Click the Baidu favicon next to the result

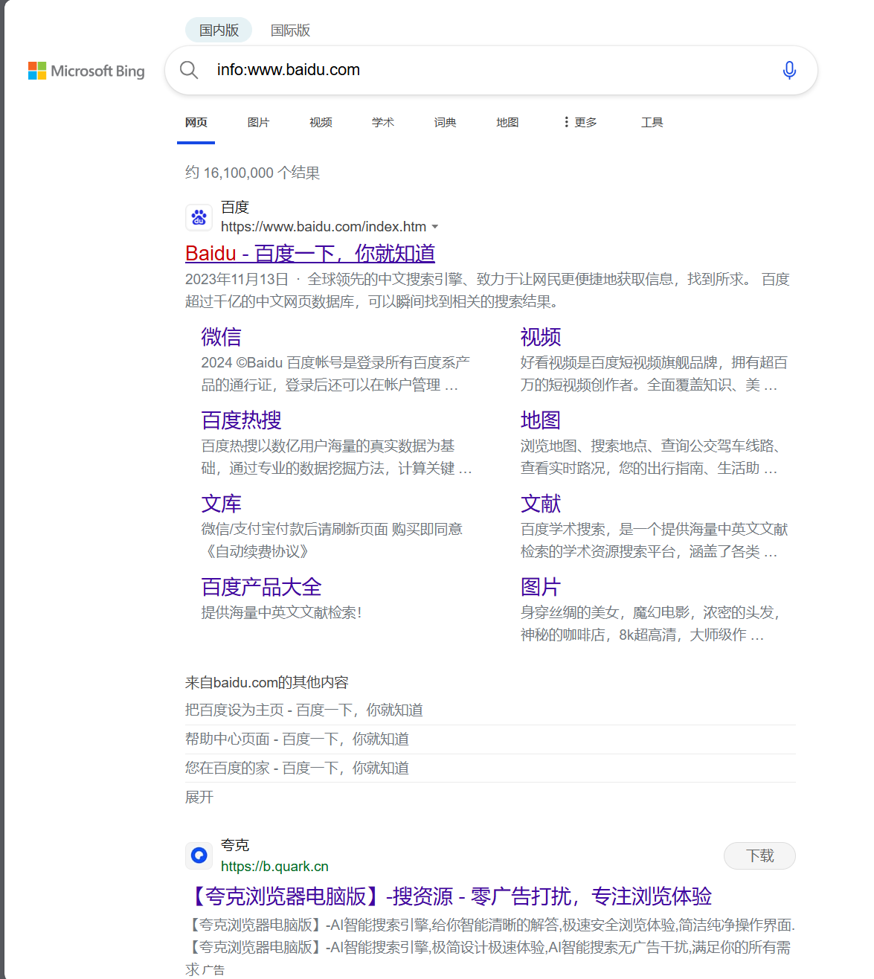[199, 217]
